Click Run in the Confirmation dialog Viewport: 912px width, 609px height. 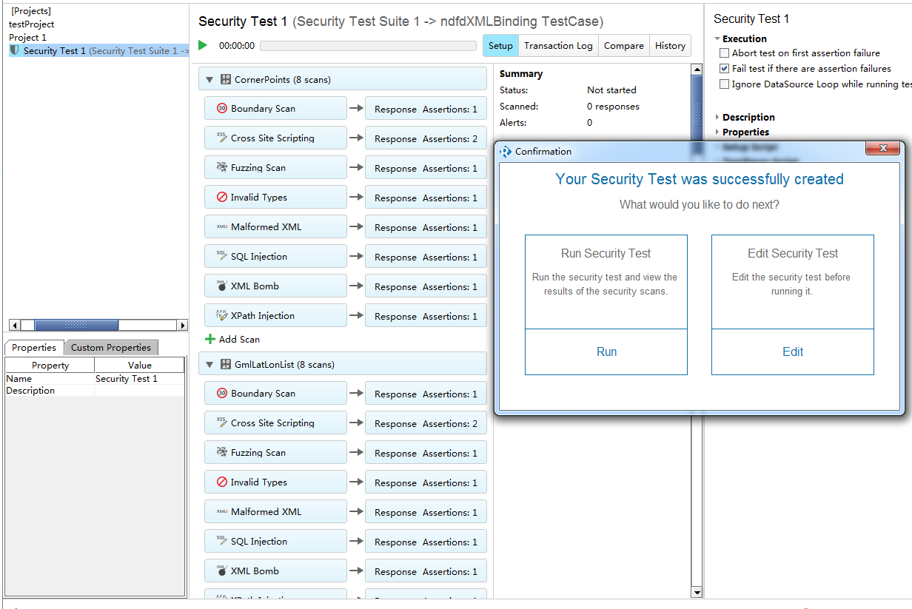tap(606, 352)
